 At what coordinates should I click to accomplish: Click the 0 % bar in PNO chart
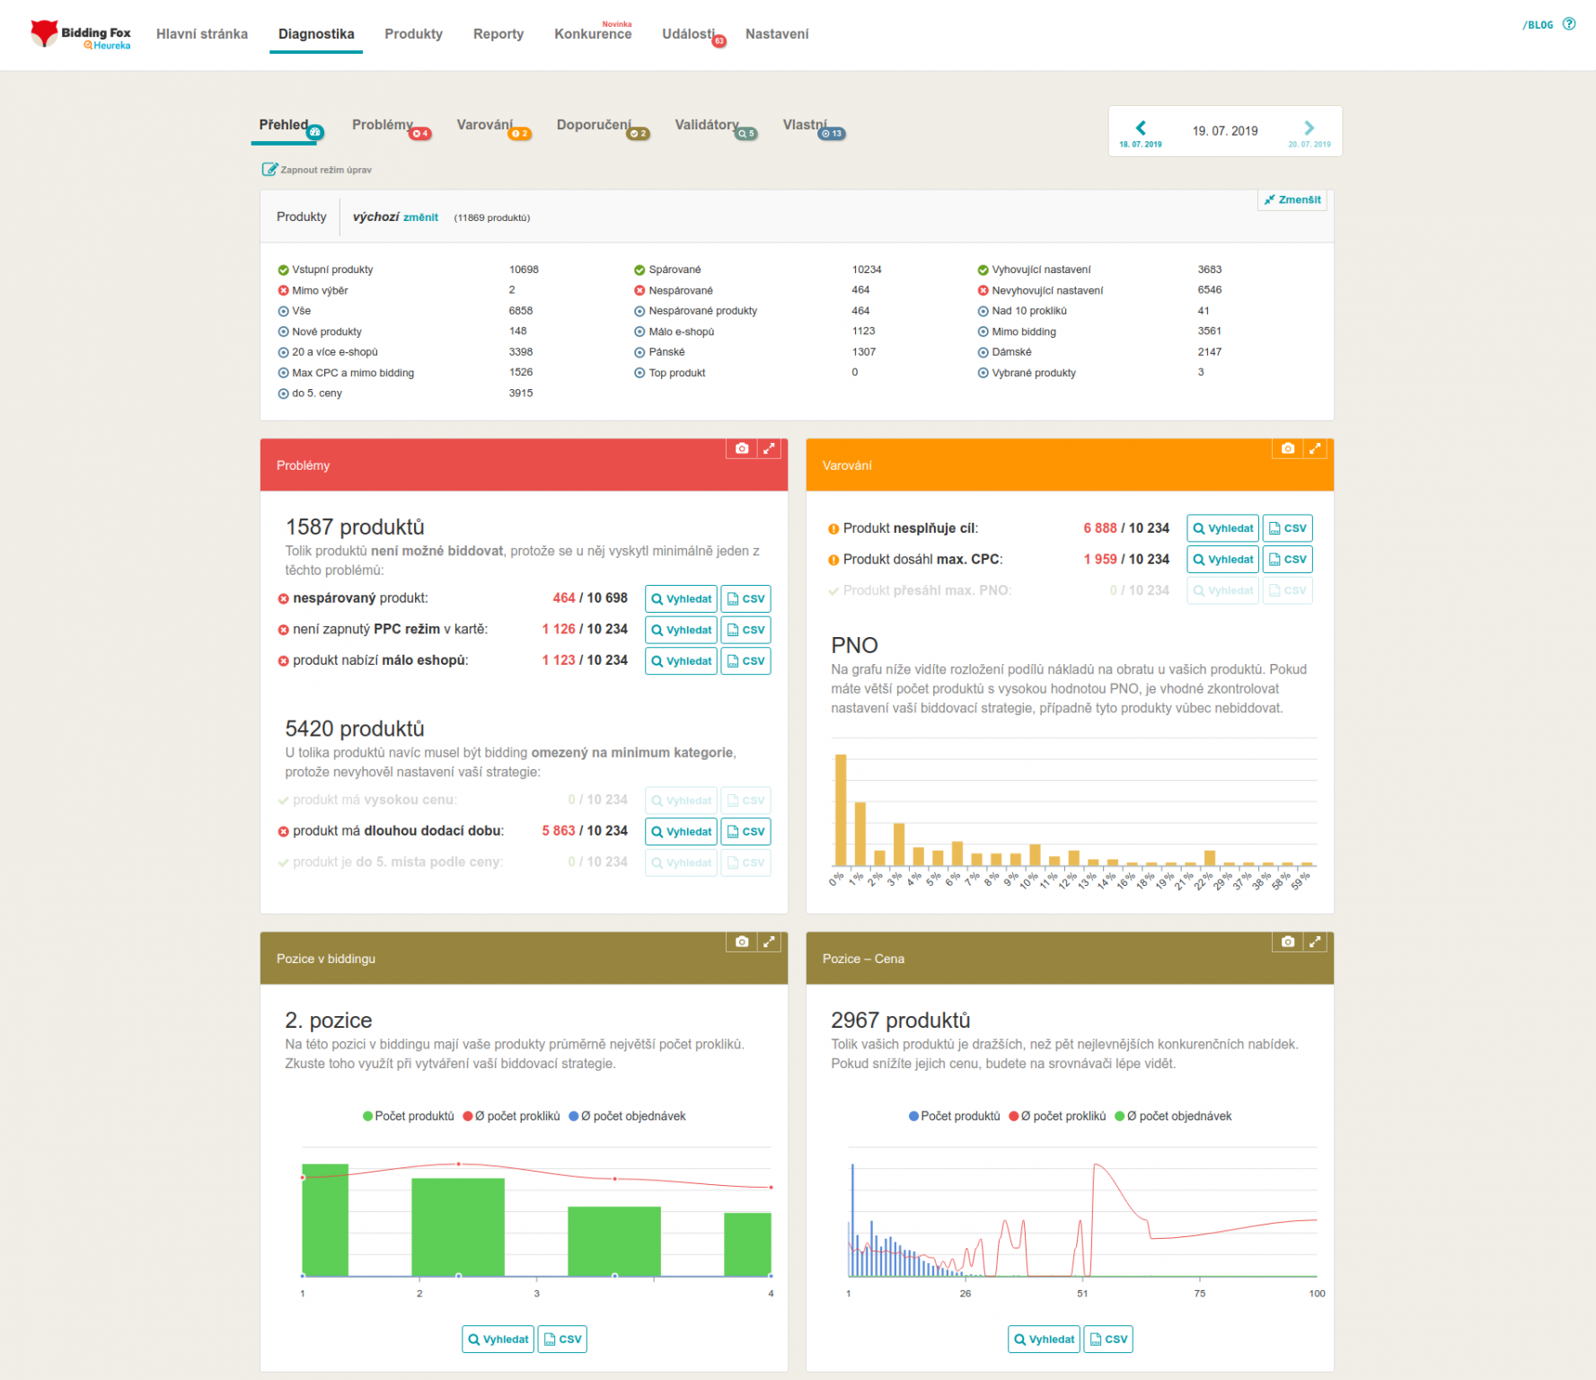[x=841, y=809]
